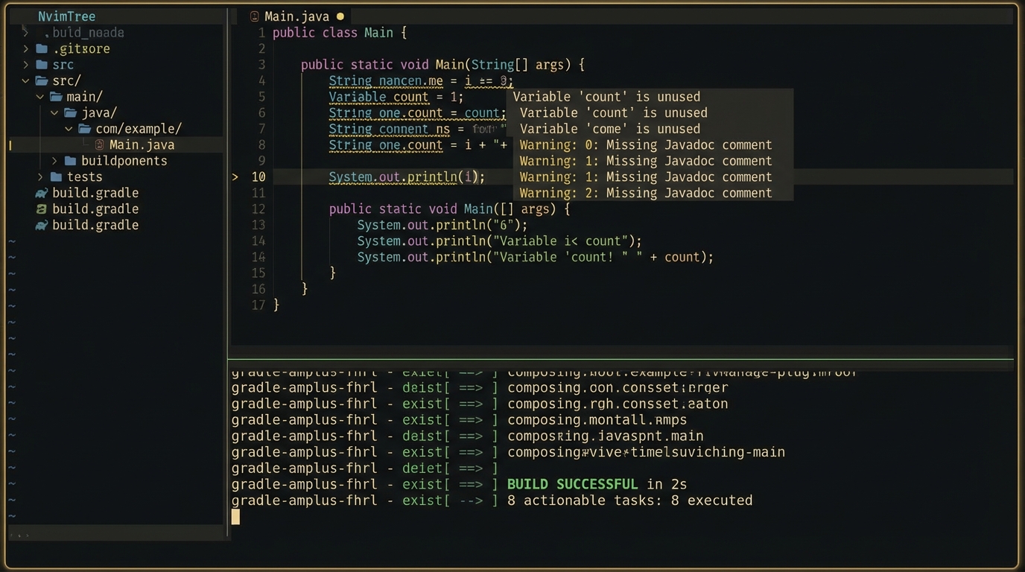Image resolution: width=1025 pixels, height=572 pixels.
Task: Click the Java file icon beside Main.java in the tree
Action: point(99,144)
